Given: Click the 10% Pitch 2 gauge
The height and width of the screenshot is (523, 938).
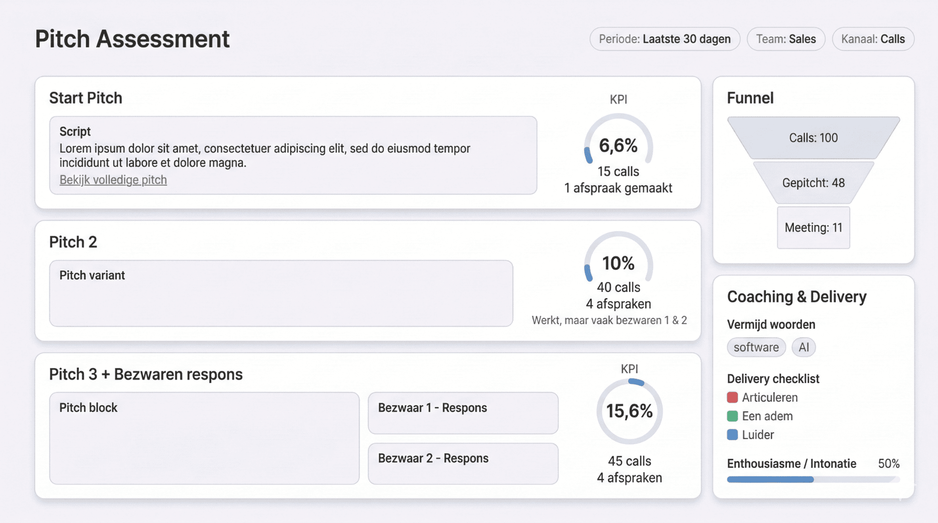Looking at the screenshot, I should (x=618, y=263).
